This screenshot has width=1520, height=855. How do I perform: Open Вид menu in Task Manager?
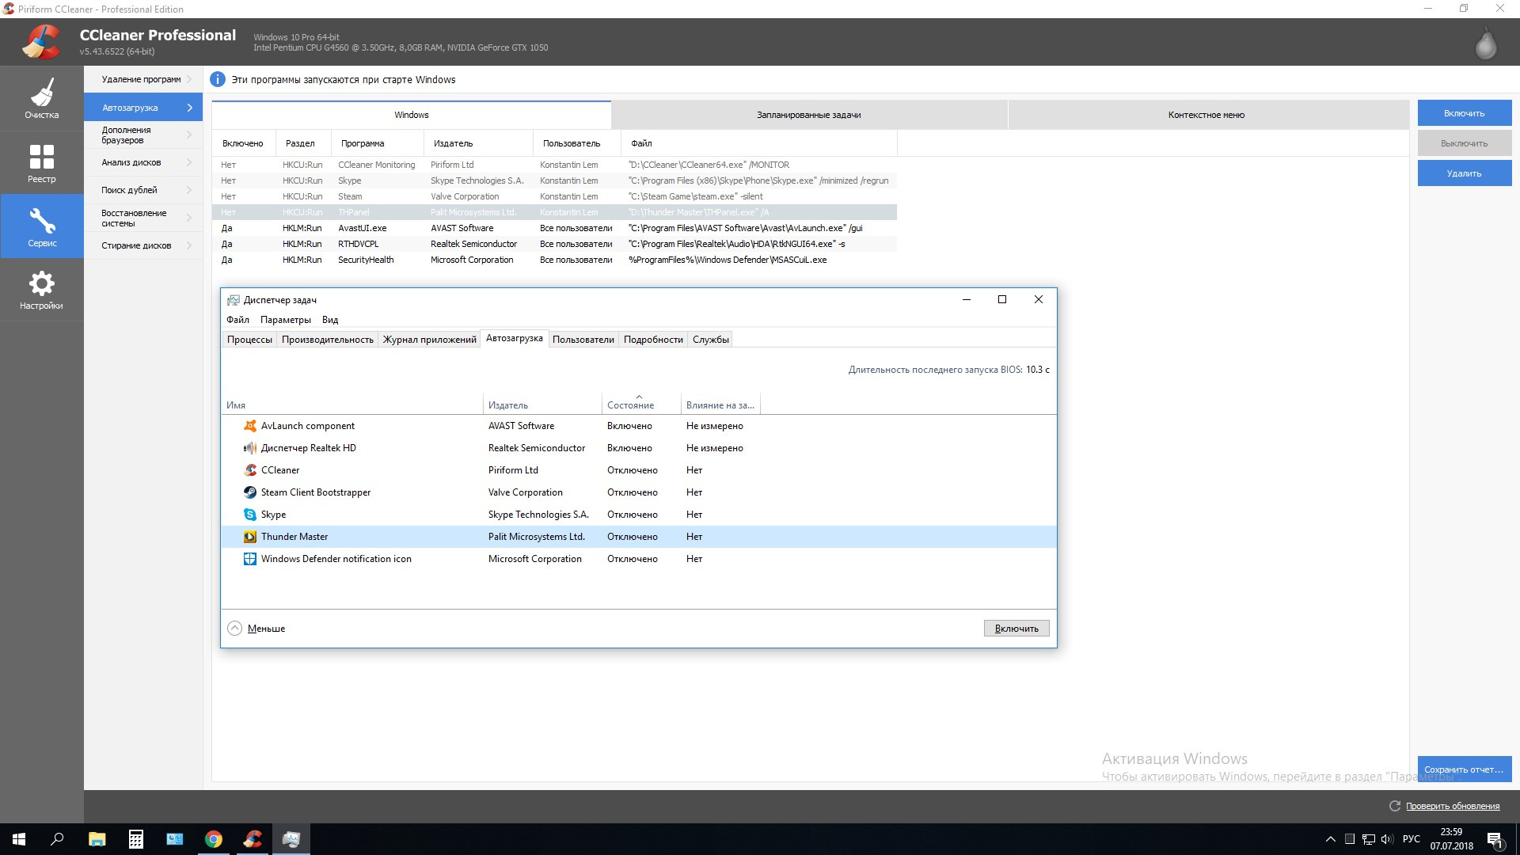tap(330, 320)
